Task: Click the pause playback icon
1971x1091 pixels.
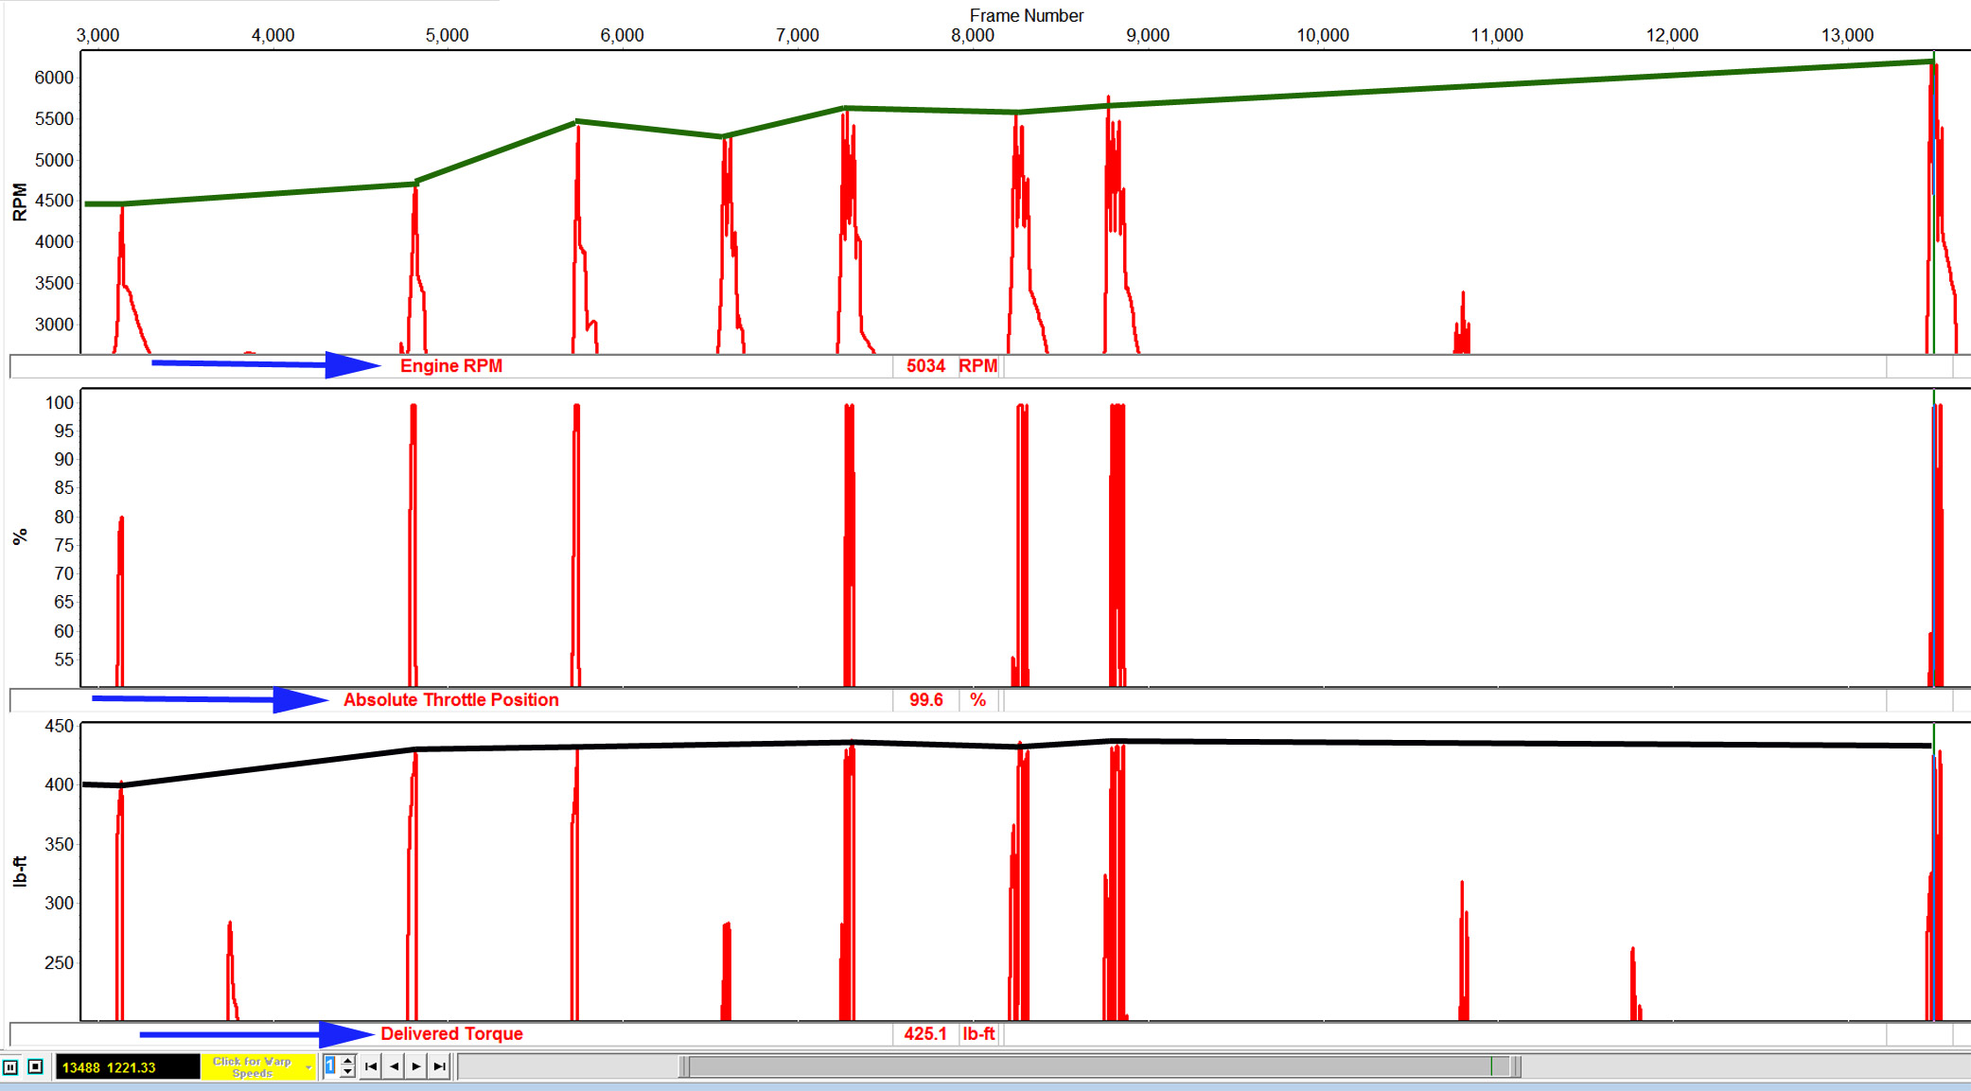Action: [10, 1067]
